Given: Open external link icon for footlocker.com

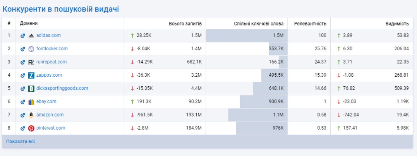Looking at the screenshot, I should click(23, 49).
